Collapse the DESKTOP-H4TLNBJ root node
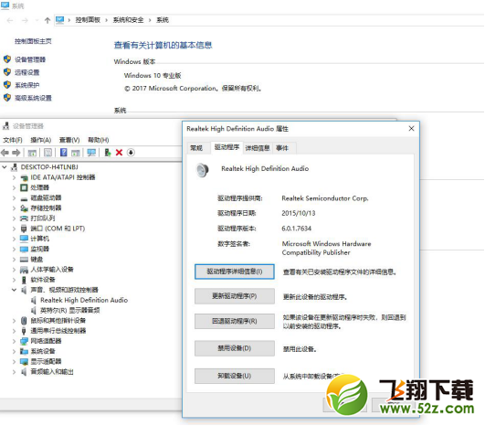 point(5,167)
